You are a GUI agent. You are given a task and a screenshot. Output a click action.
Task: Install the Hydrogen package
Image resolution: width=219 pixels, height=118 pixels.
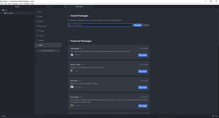[x=143, y=55]
